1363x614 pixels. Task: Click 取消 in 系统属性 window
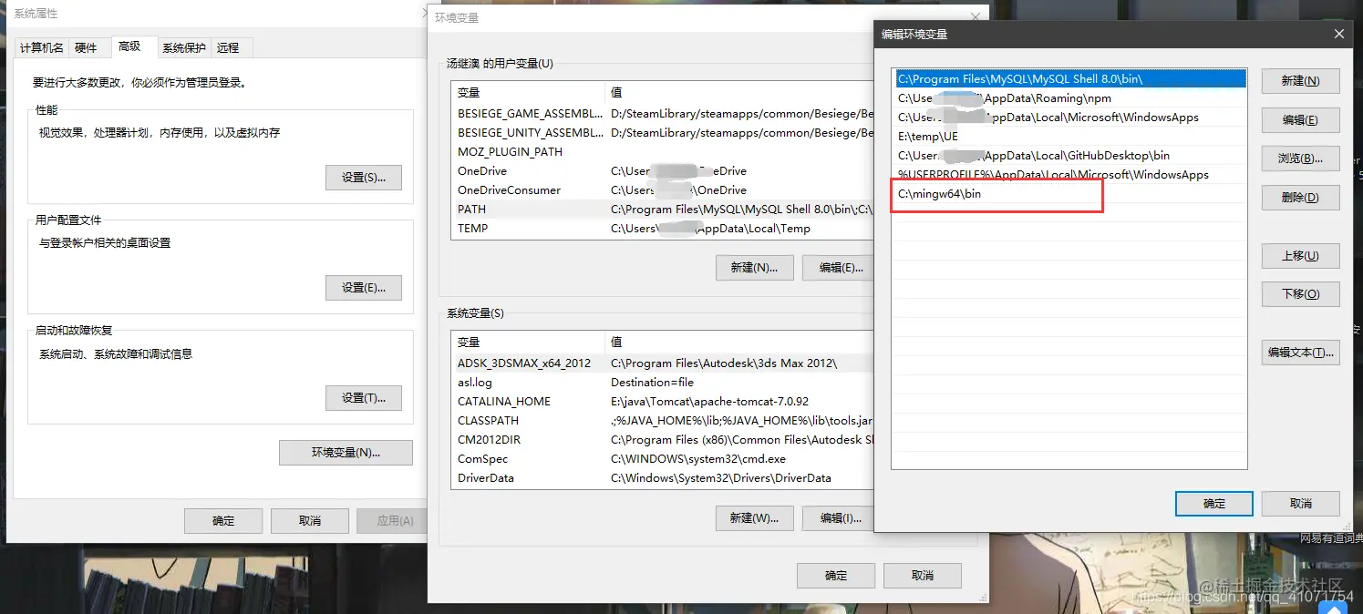point(310,521)
